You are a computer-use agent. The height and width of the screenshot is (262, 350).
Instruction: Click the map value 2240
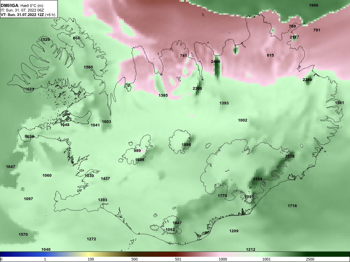pyautogui.click(x=307, y=80)
